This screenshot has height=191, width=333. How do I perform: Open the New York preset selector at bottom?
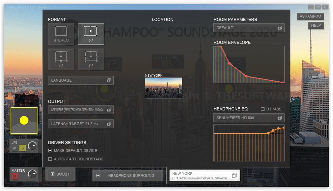point(205,175)
